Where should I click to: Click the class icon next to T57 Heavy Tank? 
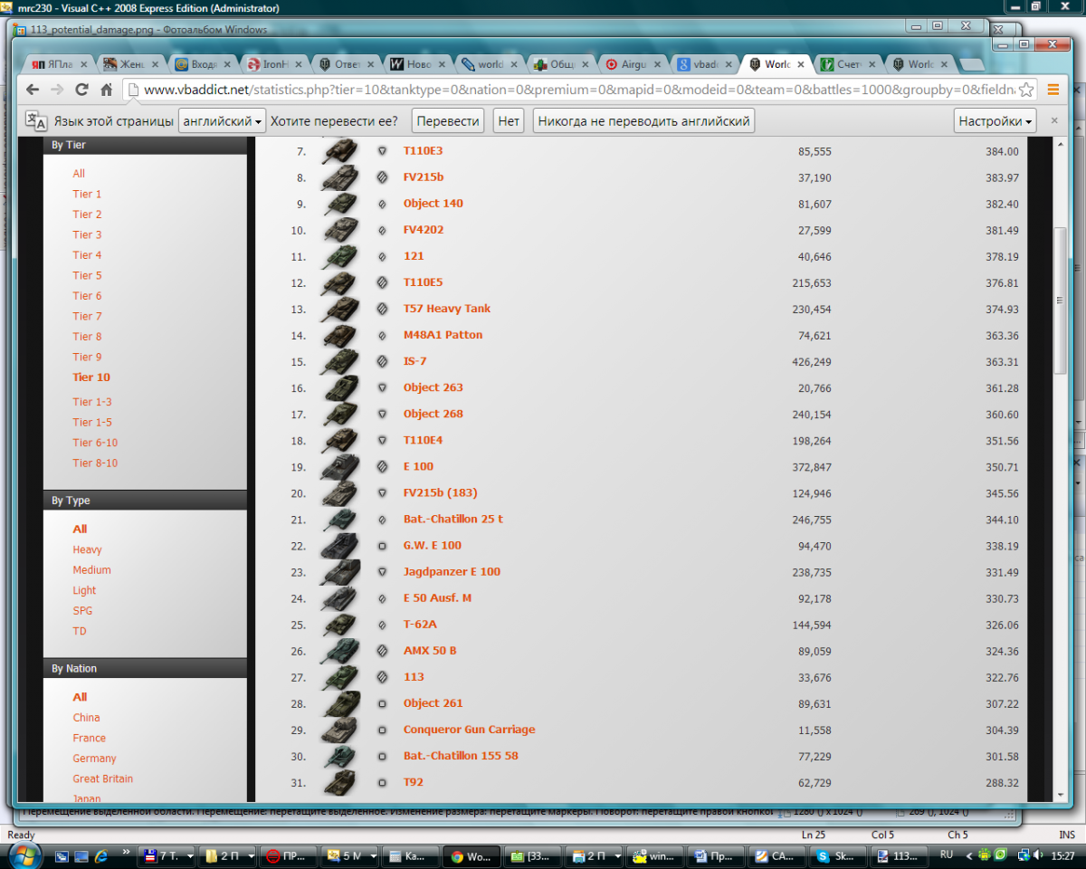[382, 309]
